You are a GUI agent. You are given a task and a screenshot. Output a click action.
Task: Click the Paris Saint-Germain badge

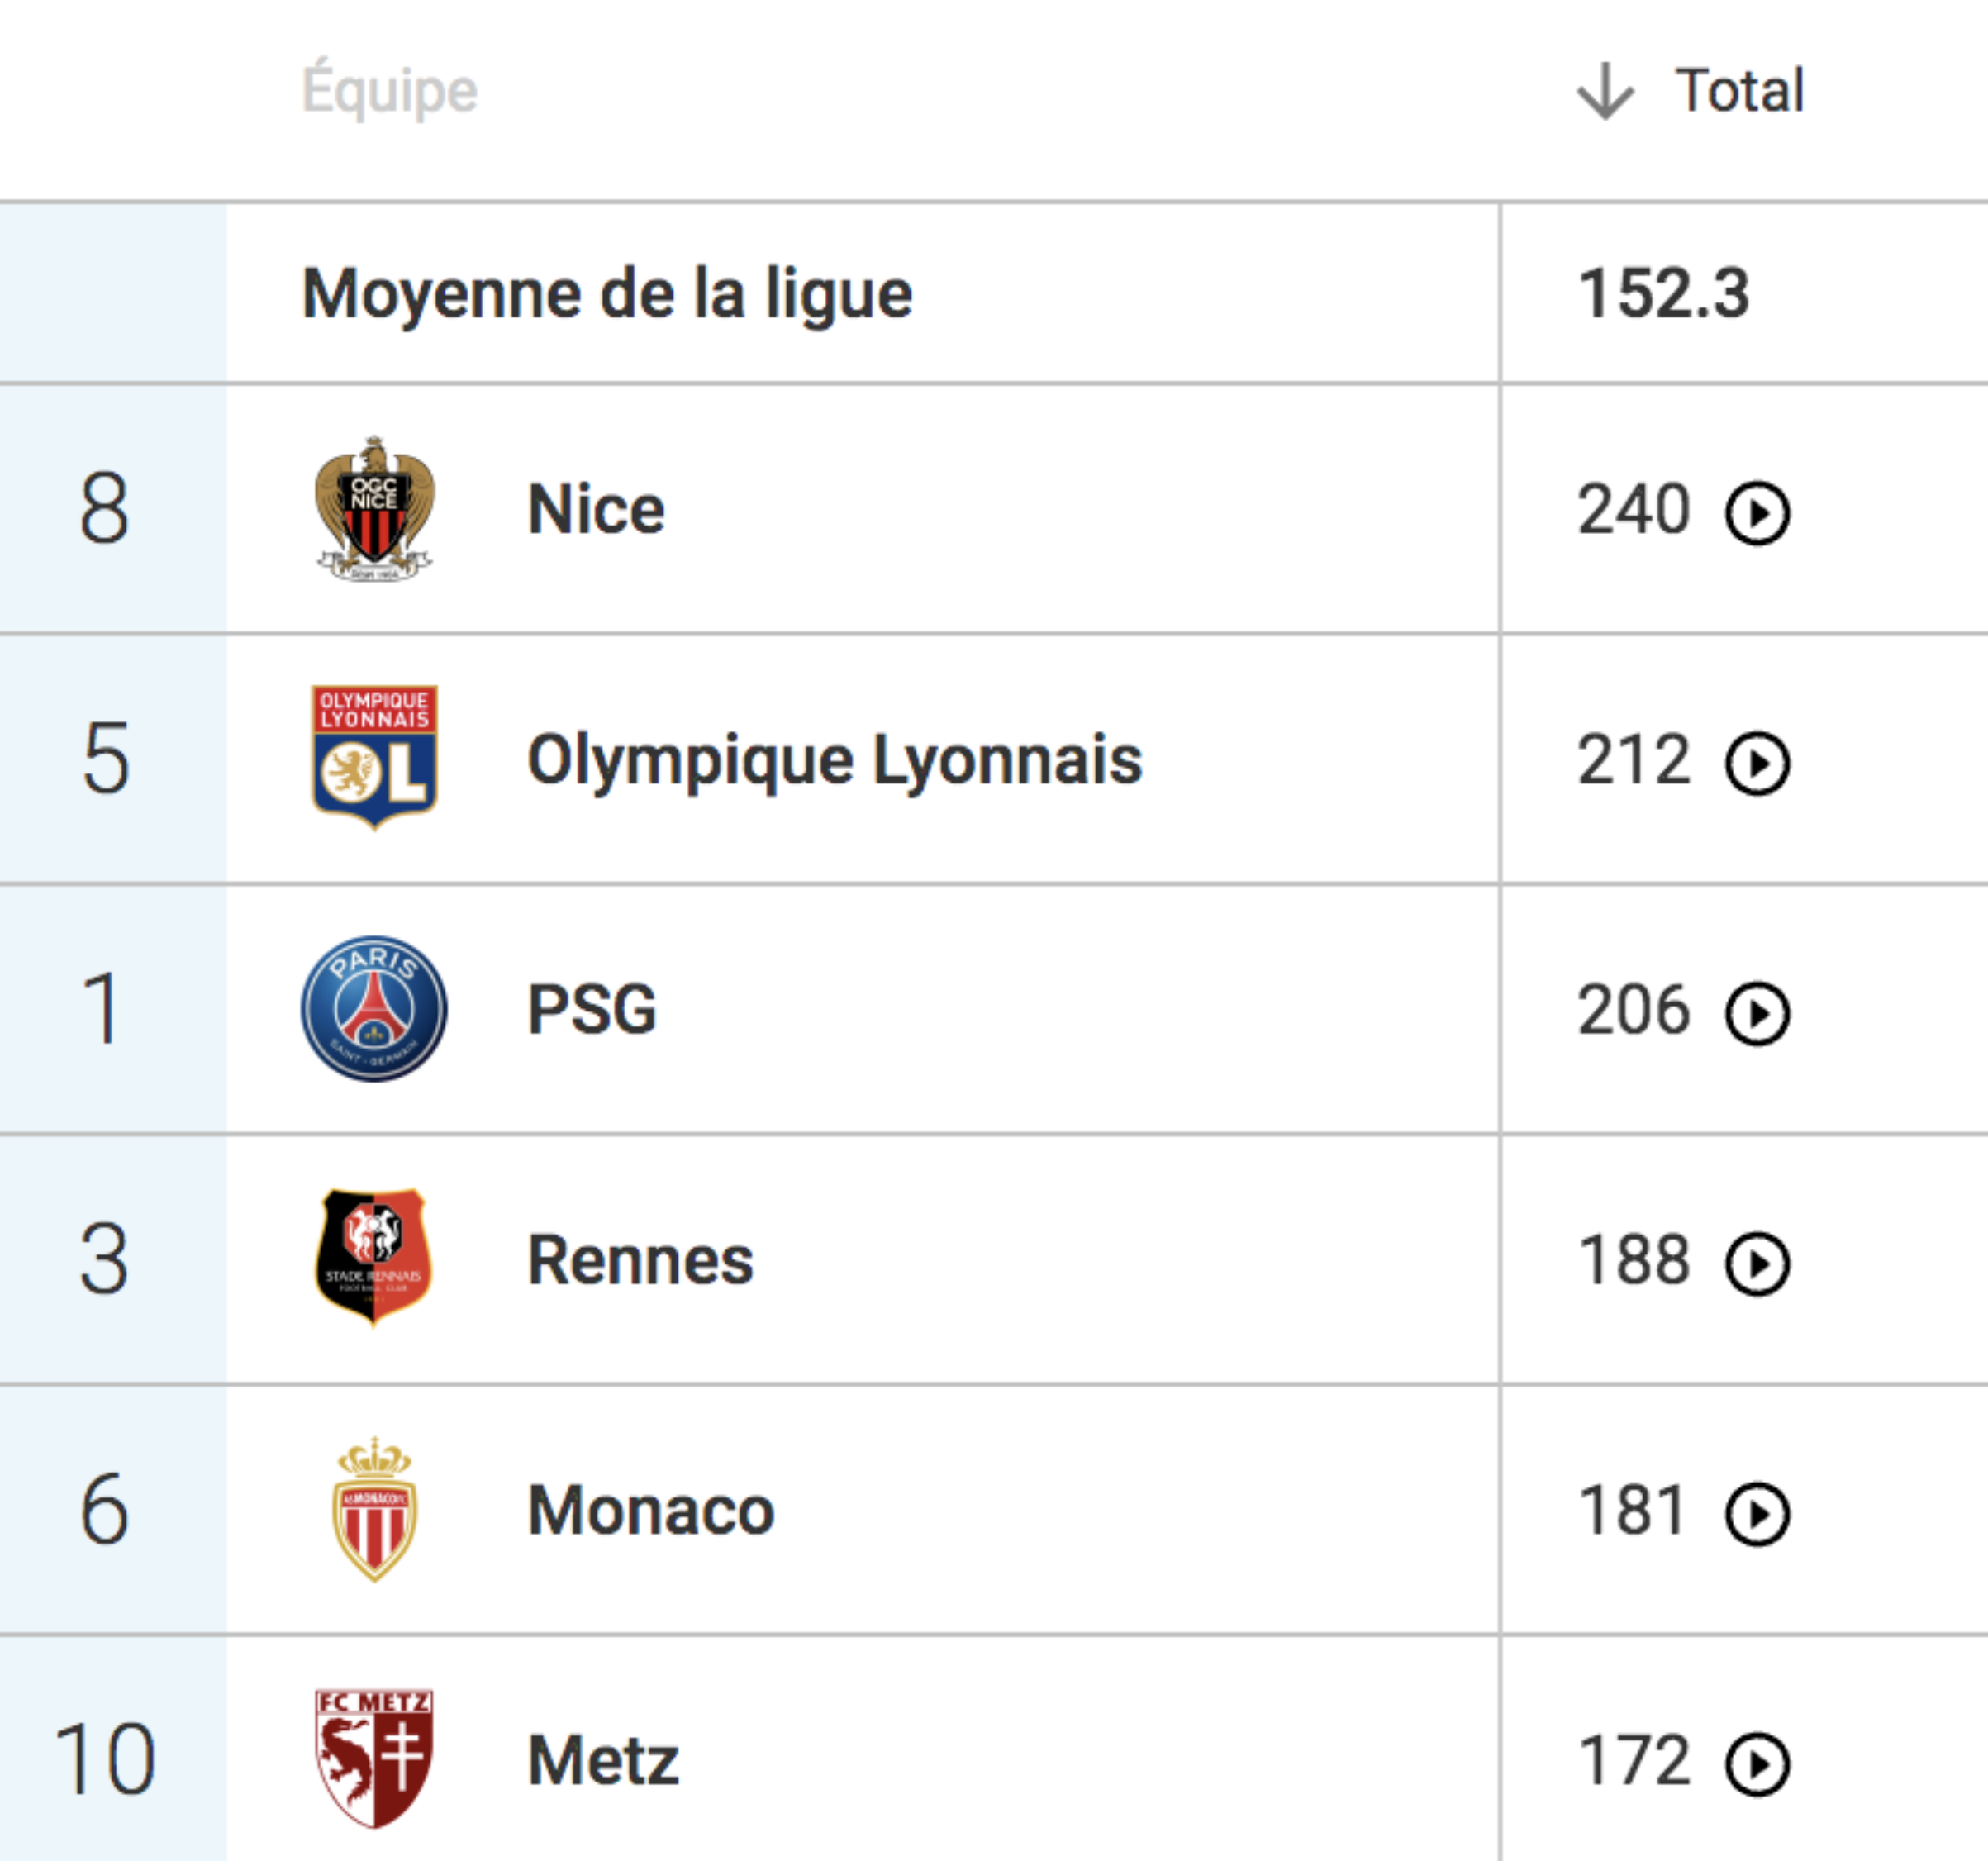point(374,1008)
